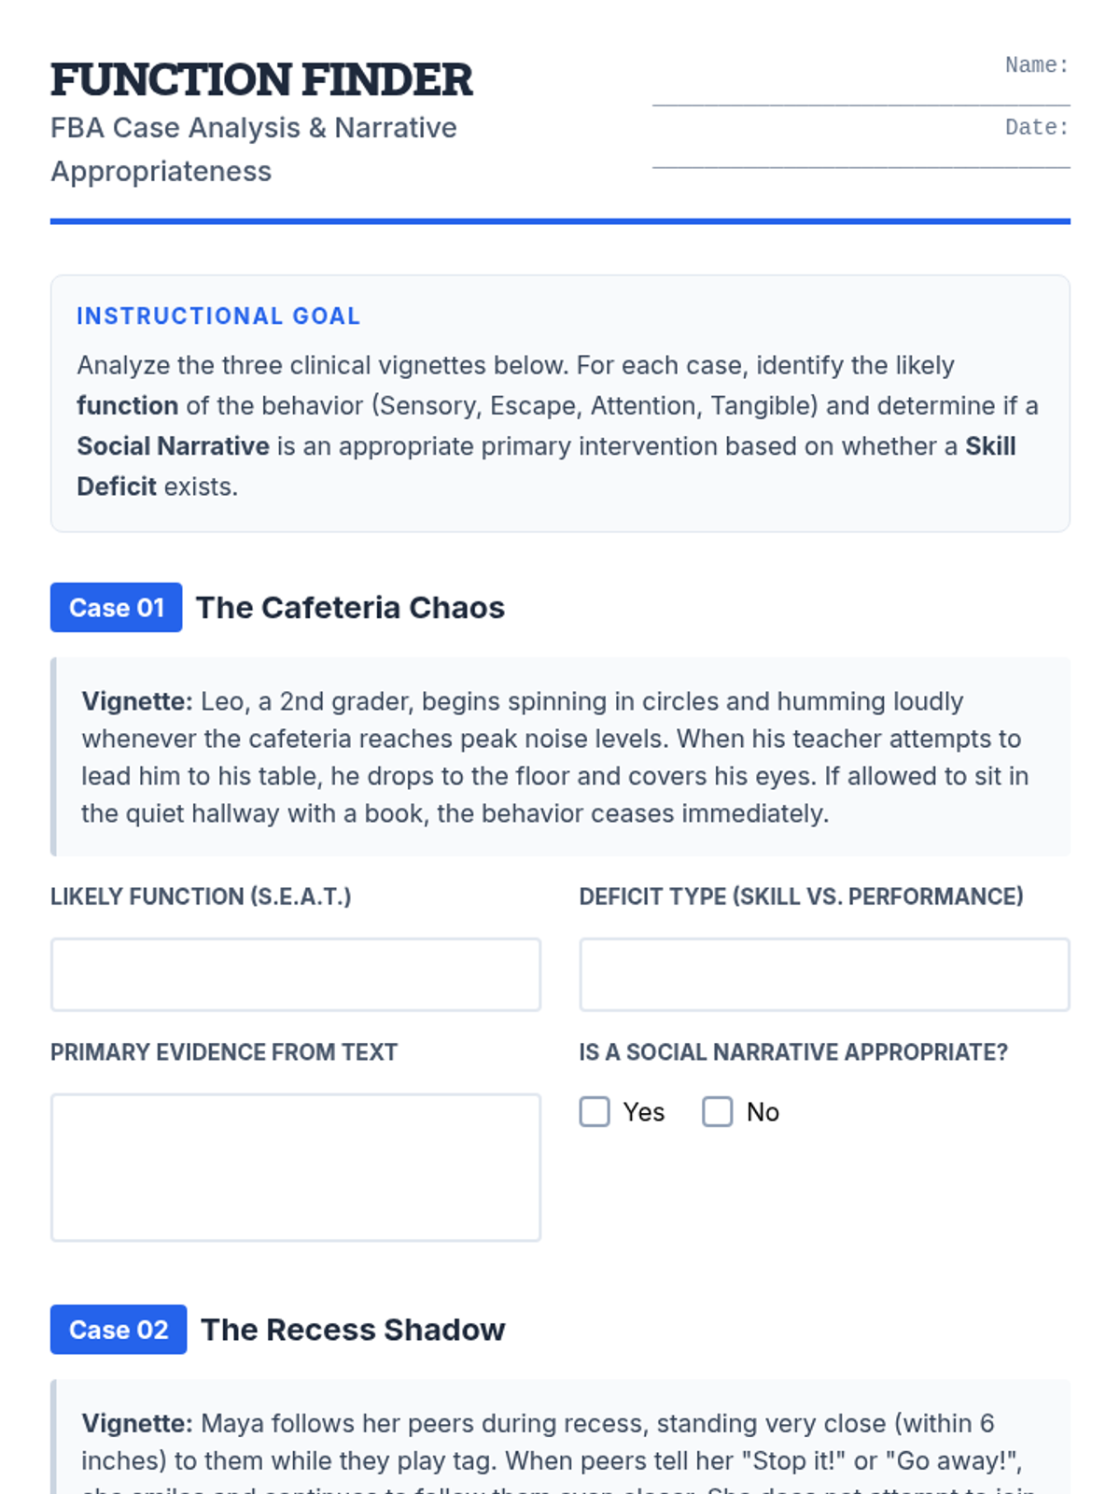The image size is (1120, 1494).
Task: Click the Maya recess vignette paragraph
Action: coord(555,1443)
